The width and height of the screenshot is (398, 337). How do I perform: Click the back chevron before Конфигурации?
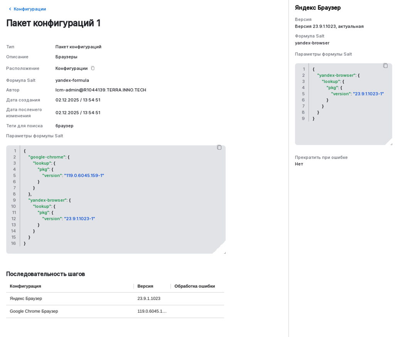click(10, 8)
